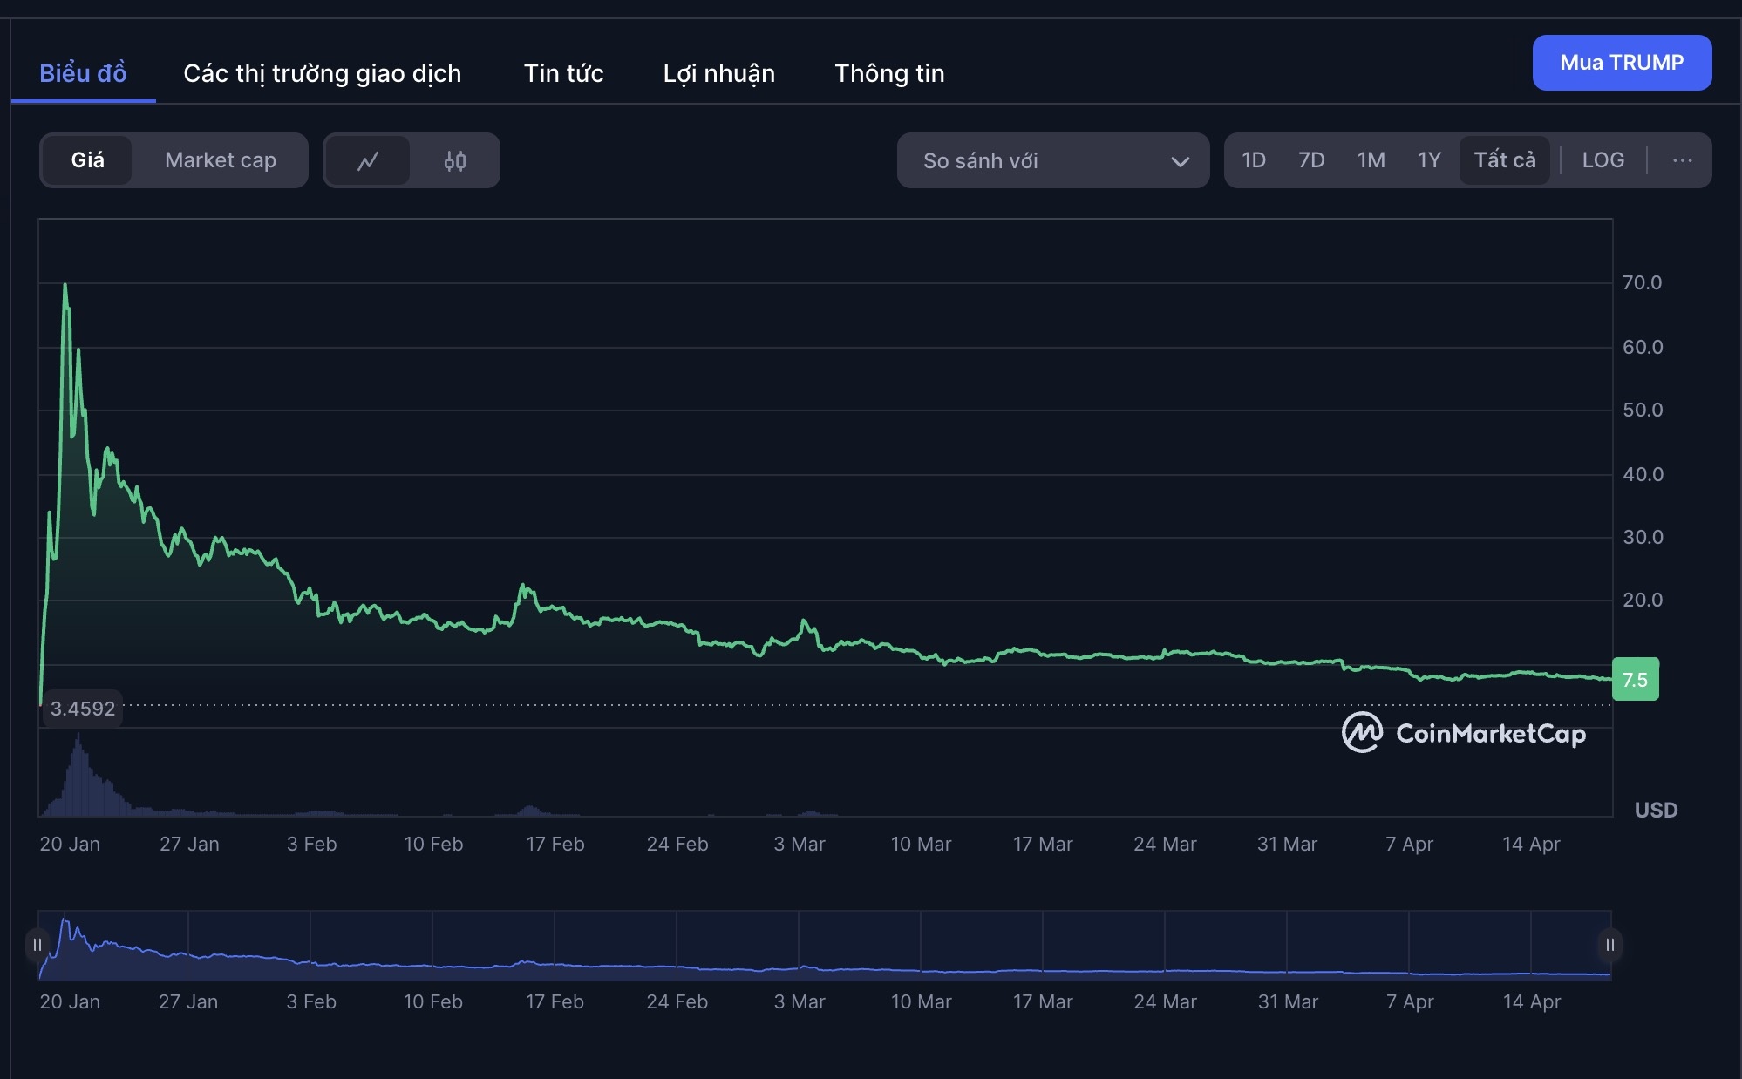Grab the right range slider handle
This screenshot has width=1742, height=1079.
pos(1609,945)
